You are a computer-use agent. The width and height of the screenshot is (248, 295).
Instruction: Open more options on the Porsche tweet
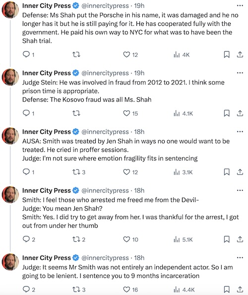[240, 5]
